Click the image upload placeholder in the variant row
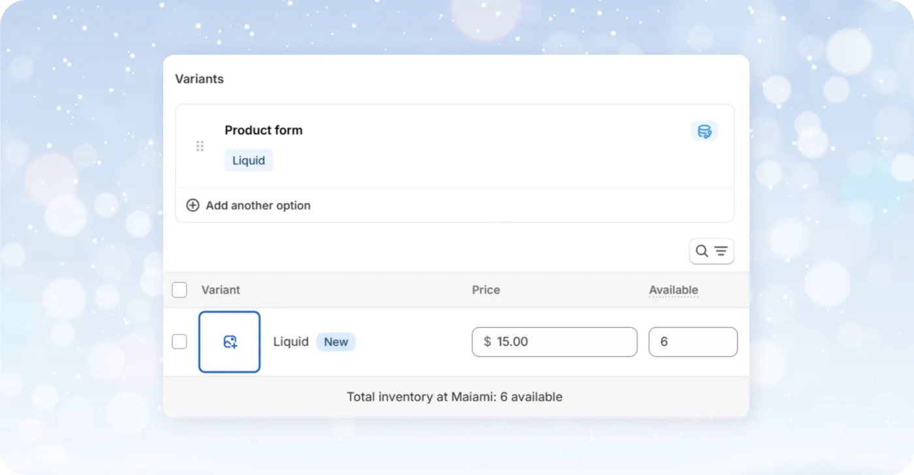This screenshot has height=475, width=914. click(229, 341)
